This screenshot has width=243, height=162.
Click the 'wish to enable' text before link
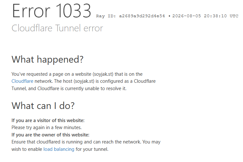27,149
